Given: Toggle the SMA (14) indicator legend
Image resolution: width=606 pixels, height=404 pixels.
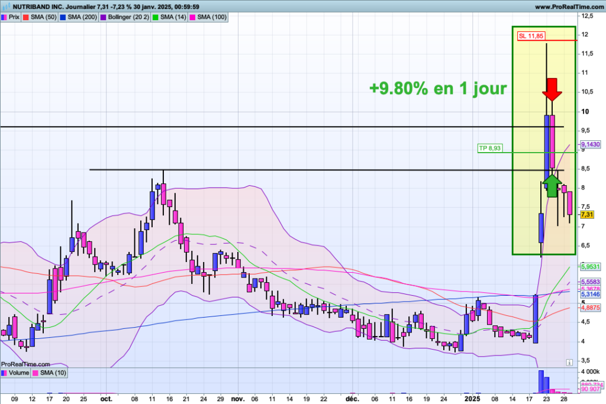Looking at the screenshot, I should point(169,17).
